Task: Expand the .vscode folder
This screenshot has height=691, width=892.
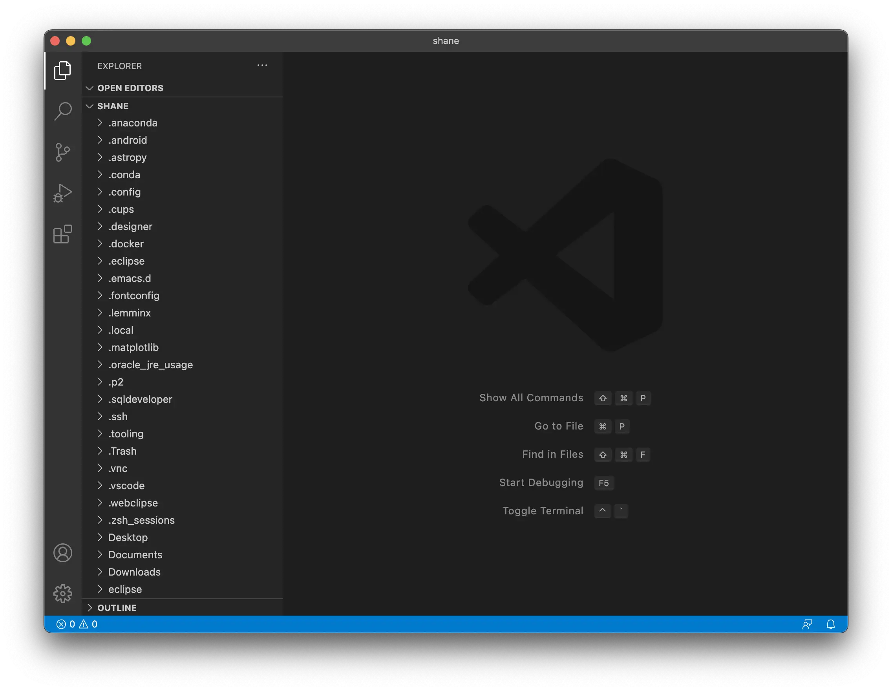Action: [x=126, y=486]
